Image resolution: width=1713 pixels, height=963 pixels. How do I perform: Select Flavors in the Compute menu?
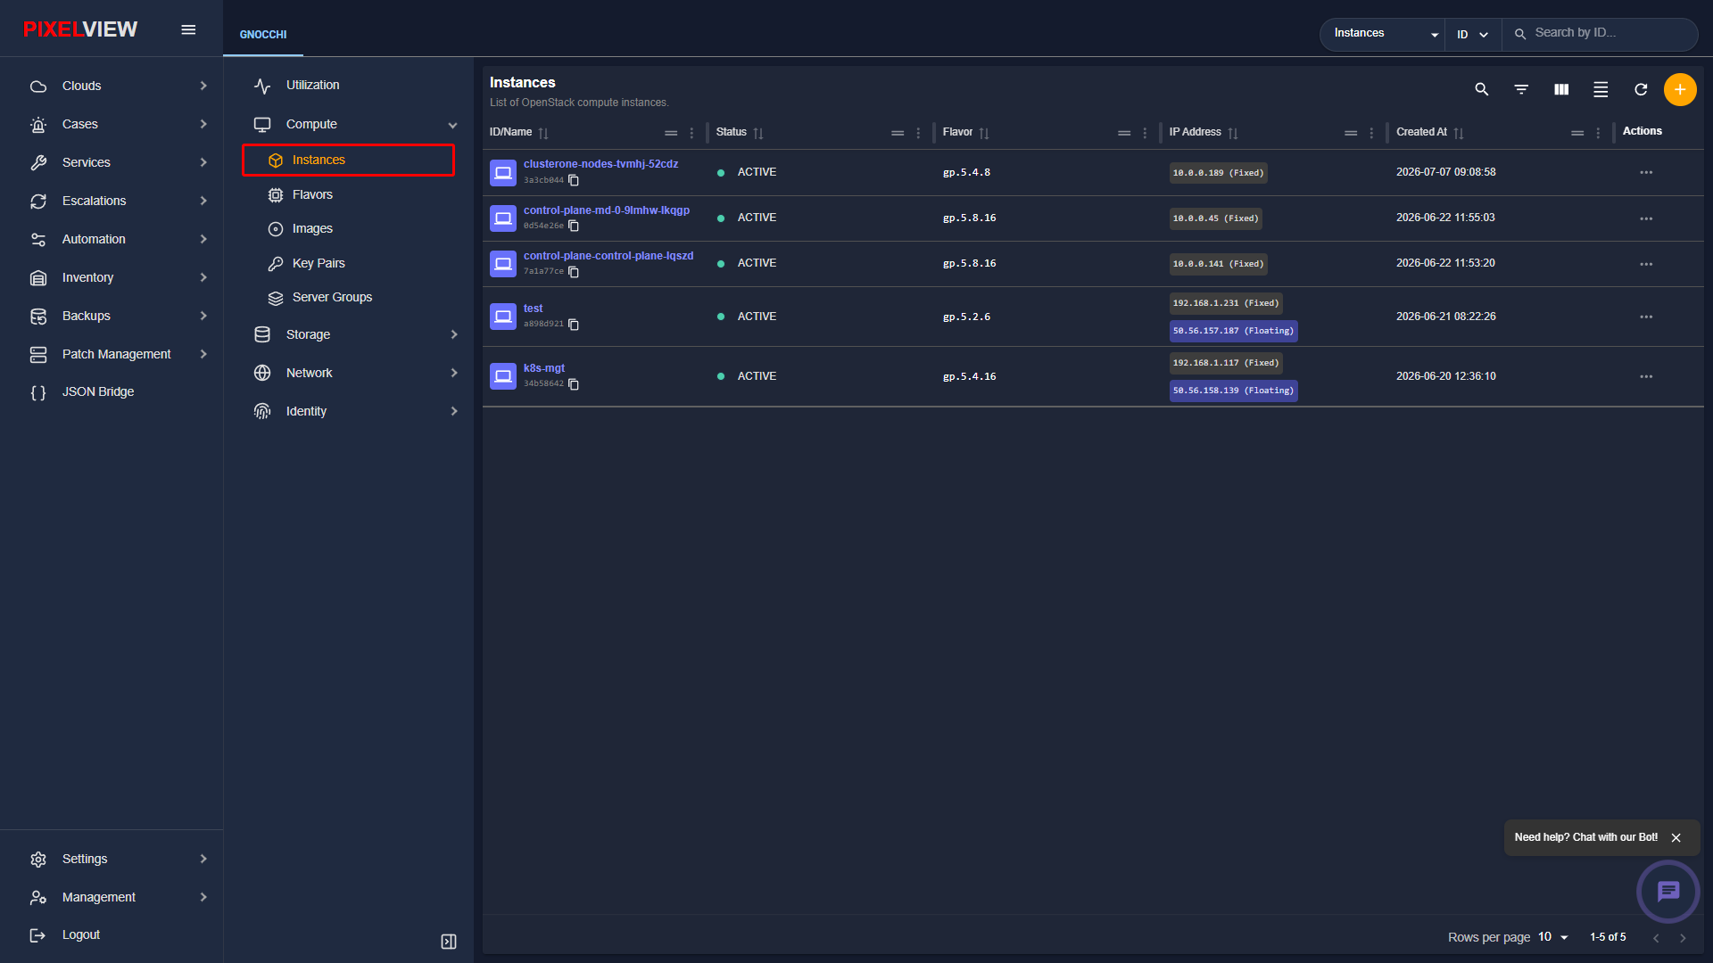pyautogui.click(x=312, y=194)
